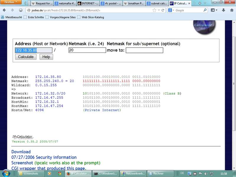236x177 pixels.
Task: Click the search magnifier icon in Google box
Action: tap(205, 10)
